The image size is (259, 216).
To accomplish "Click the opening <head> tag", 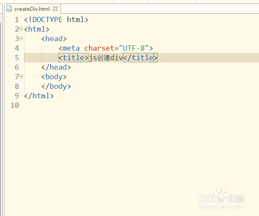I will pyautogui.click(x=54, y=39).
